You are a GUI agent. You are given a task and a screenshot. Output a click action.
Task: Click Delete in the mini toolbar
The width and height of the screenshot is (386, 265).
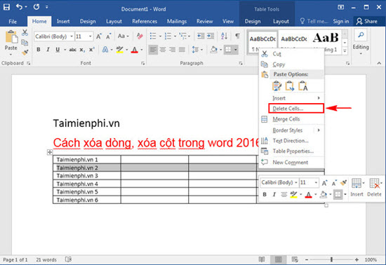(375, 188)
